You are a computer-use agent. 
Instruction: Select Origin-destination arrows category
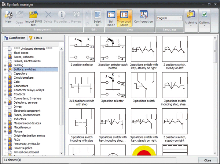tap(29, 135)
